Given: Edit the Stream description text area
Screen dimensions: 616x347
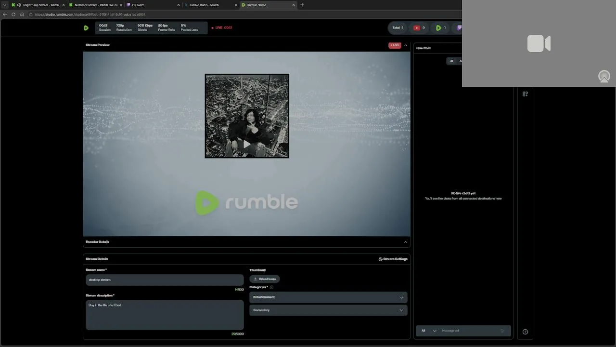Looking at the screenshot, I should click(x=165, y=315).
